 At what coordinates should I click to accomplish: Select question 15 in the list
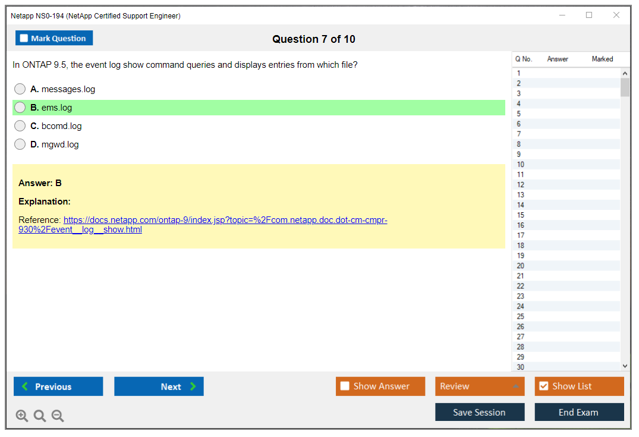tap(521, 215)
